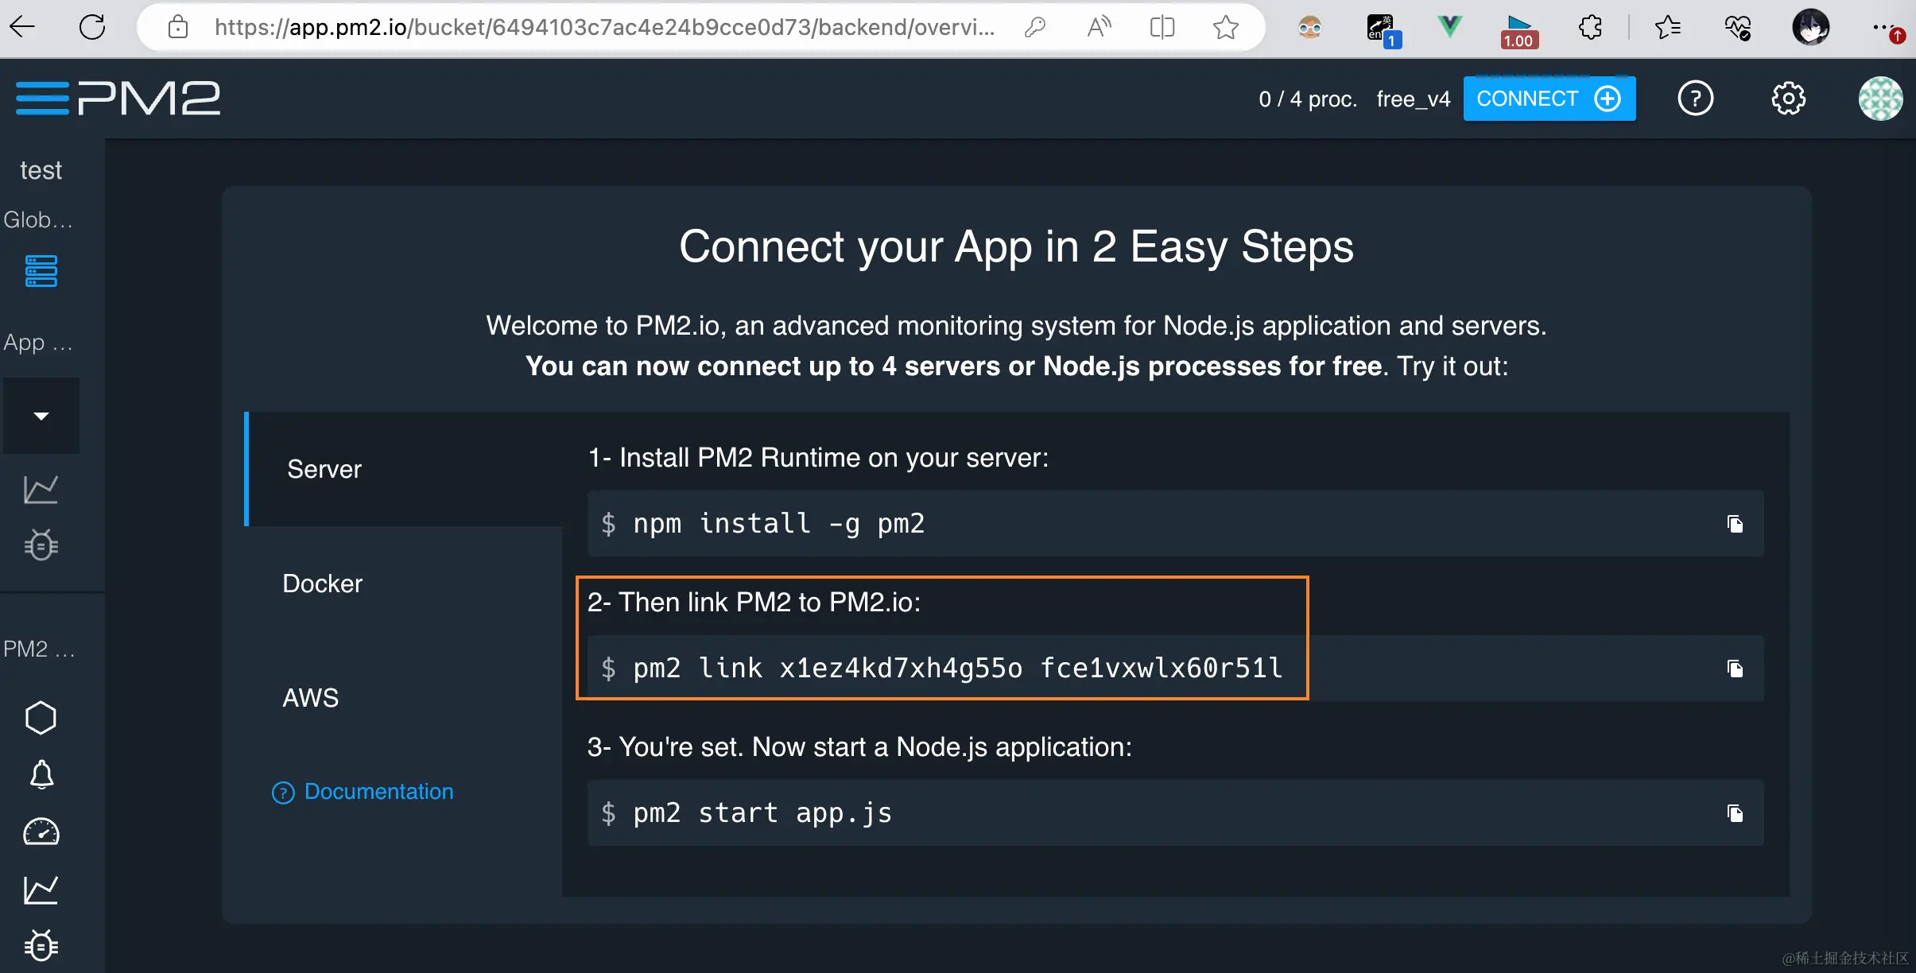Click the CONNECT button
The width and height of the screenshot is (1916, 973).
[1549, 99]
